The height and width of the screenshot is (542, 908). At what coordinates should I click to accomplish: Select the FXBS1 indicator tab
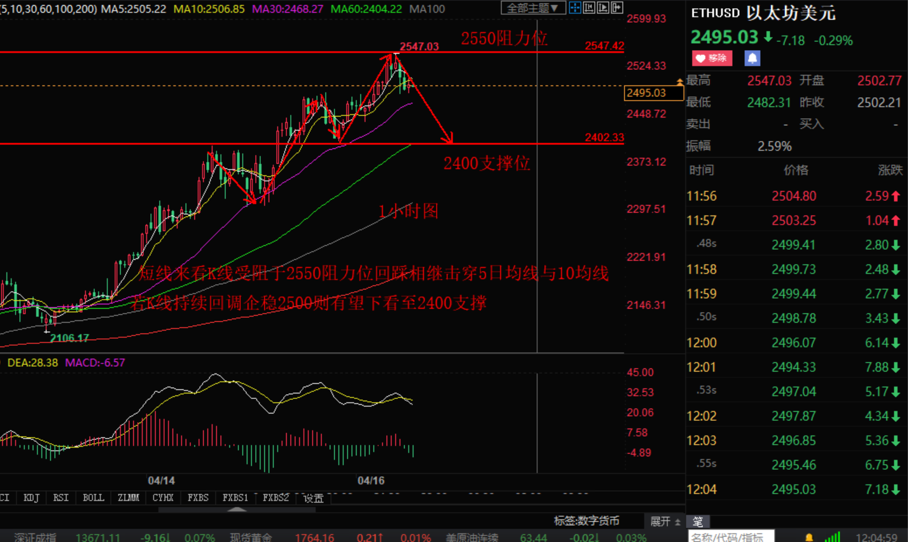click(235, 498)
